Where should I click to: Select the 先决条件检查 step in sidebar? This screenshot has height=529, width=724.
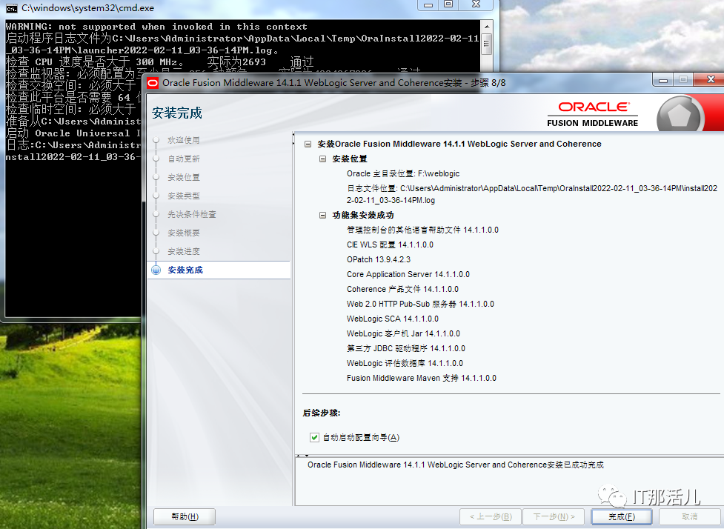click(192, 214)
